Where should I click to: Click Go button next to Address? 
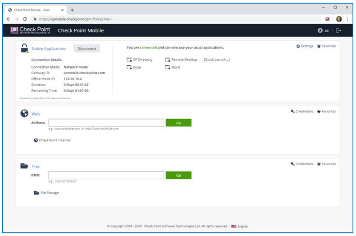click(x=179, y=123)
